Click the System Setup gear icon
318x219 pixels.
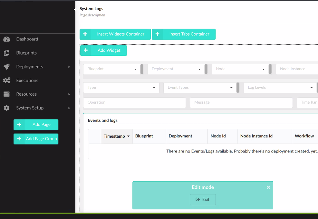[x=6, y=108]
